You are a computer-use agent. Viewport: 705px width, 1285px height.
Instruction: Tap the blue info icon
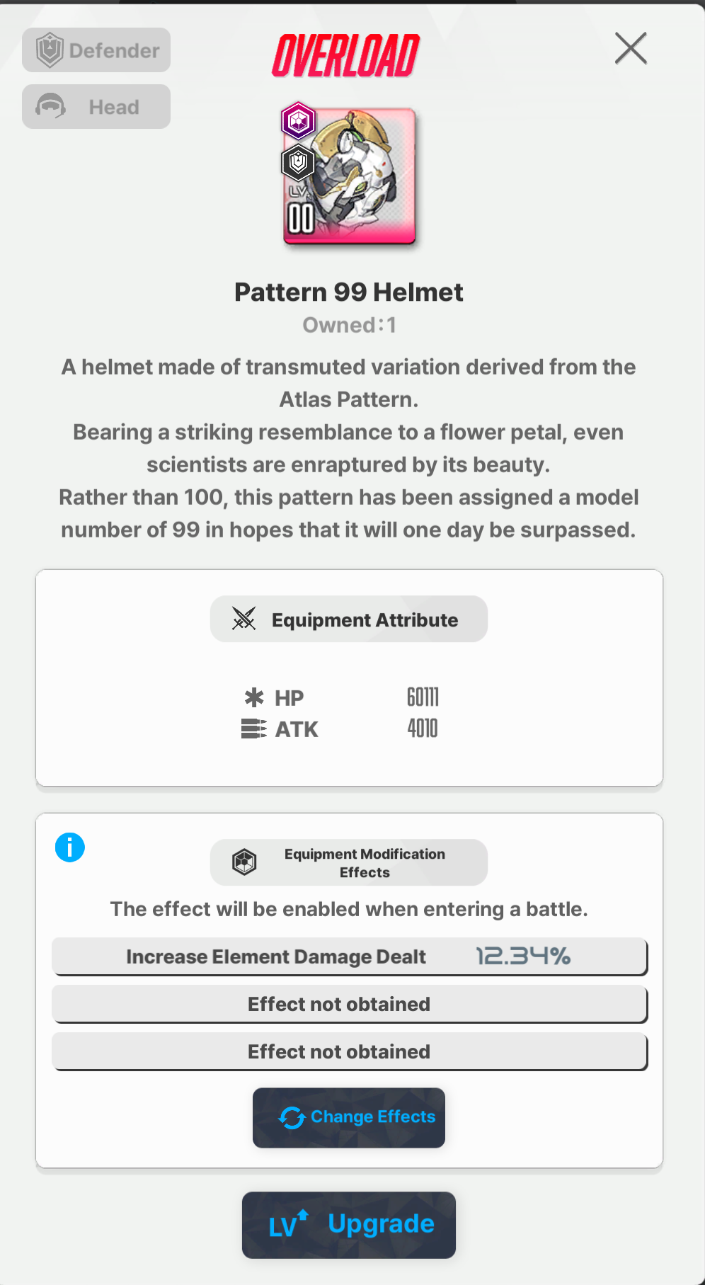(x=70, y=847)
